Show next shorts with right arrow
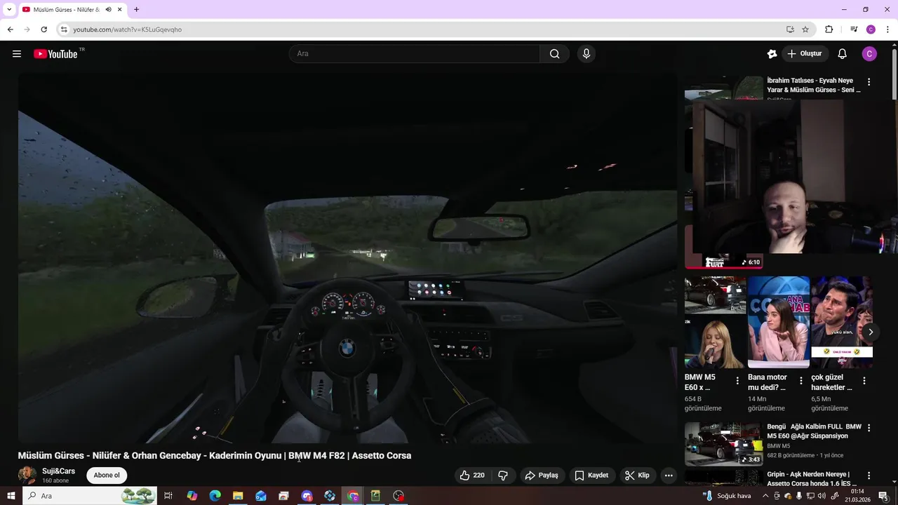The width and height of the screenshot is (898, 505). 870,332
